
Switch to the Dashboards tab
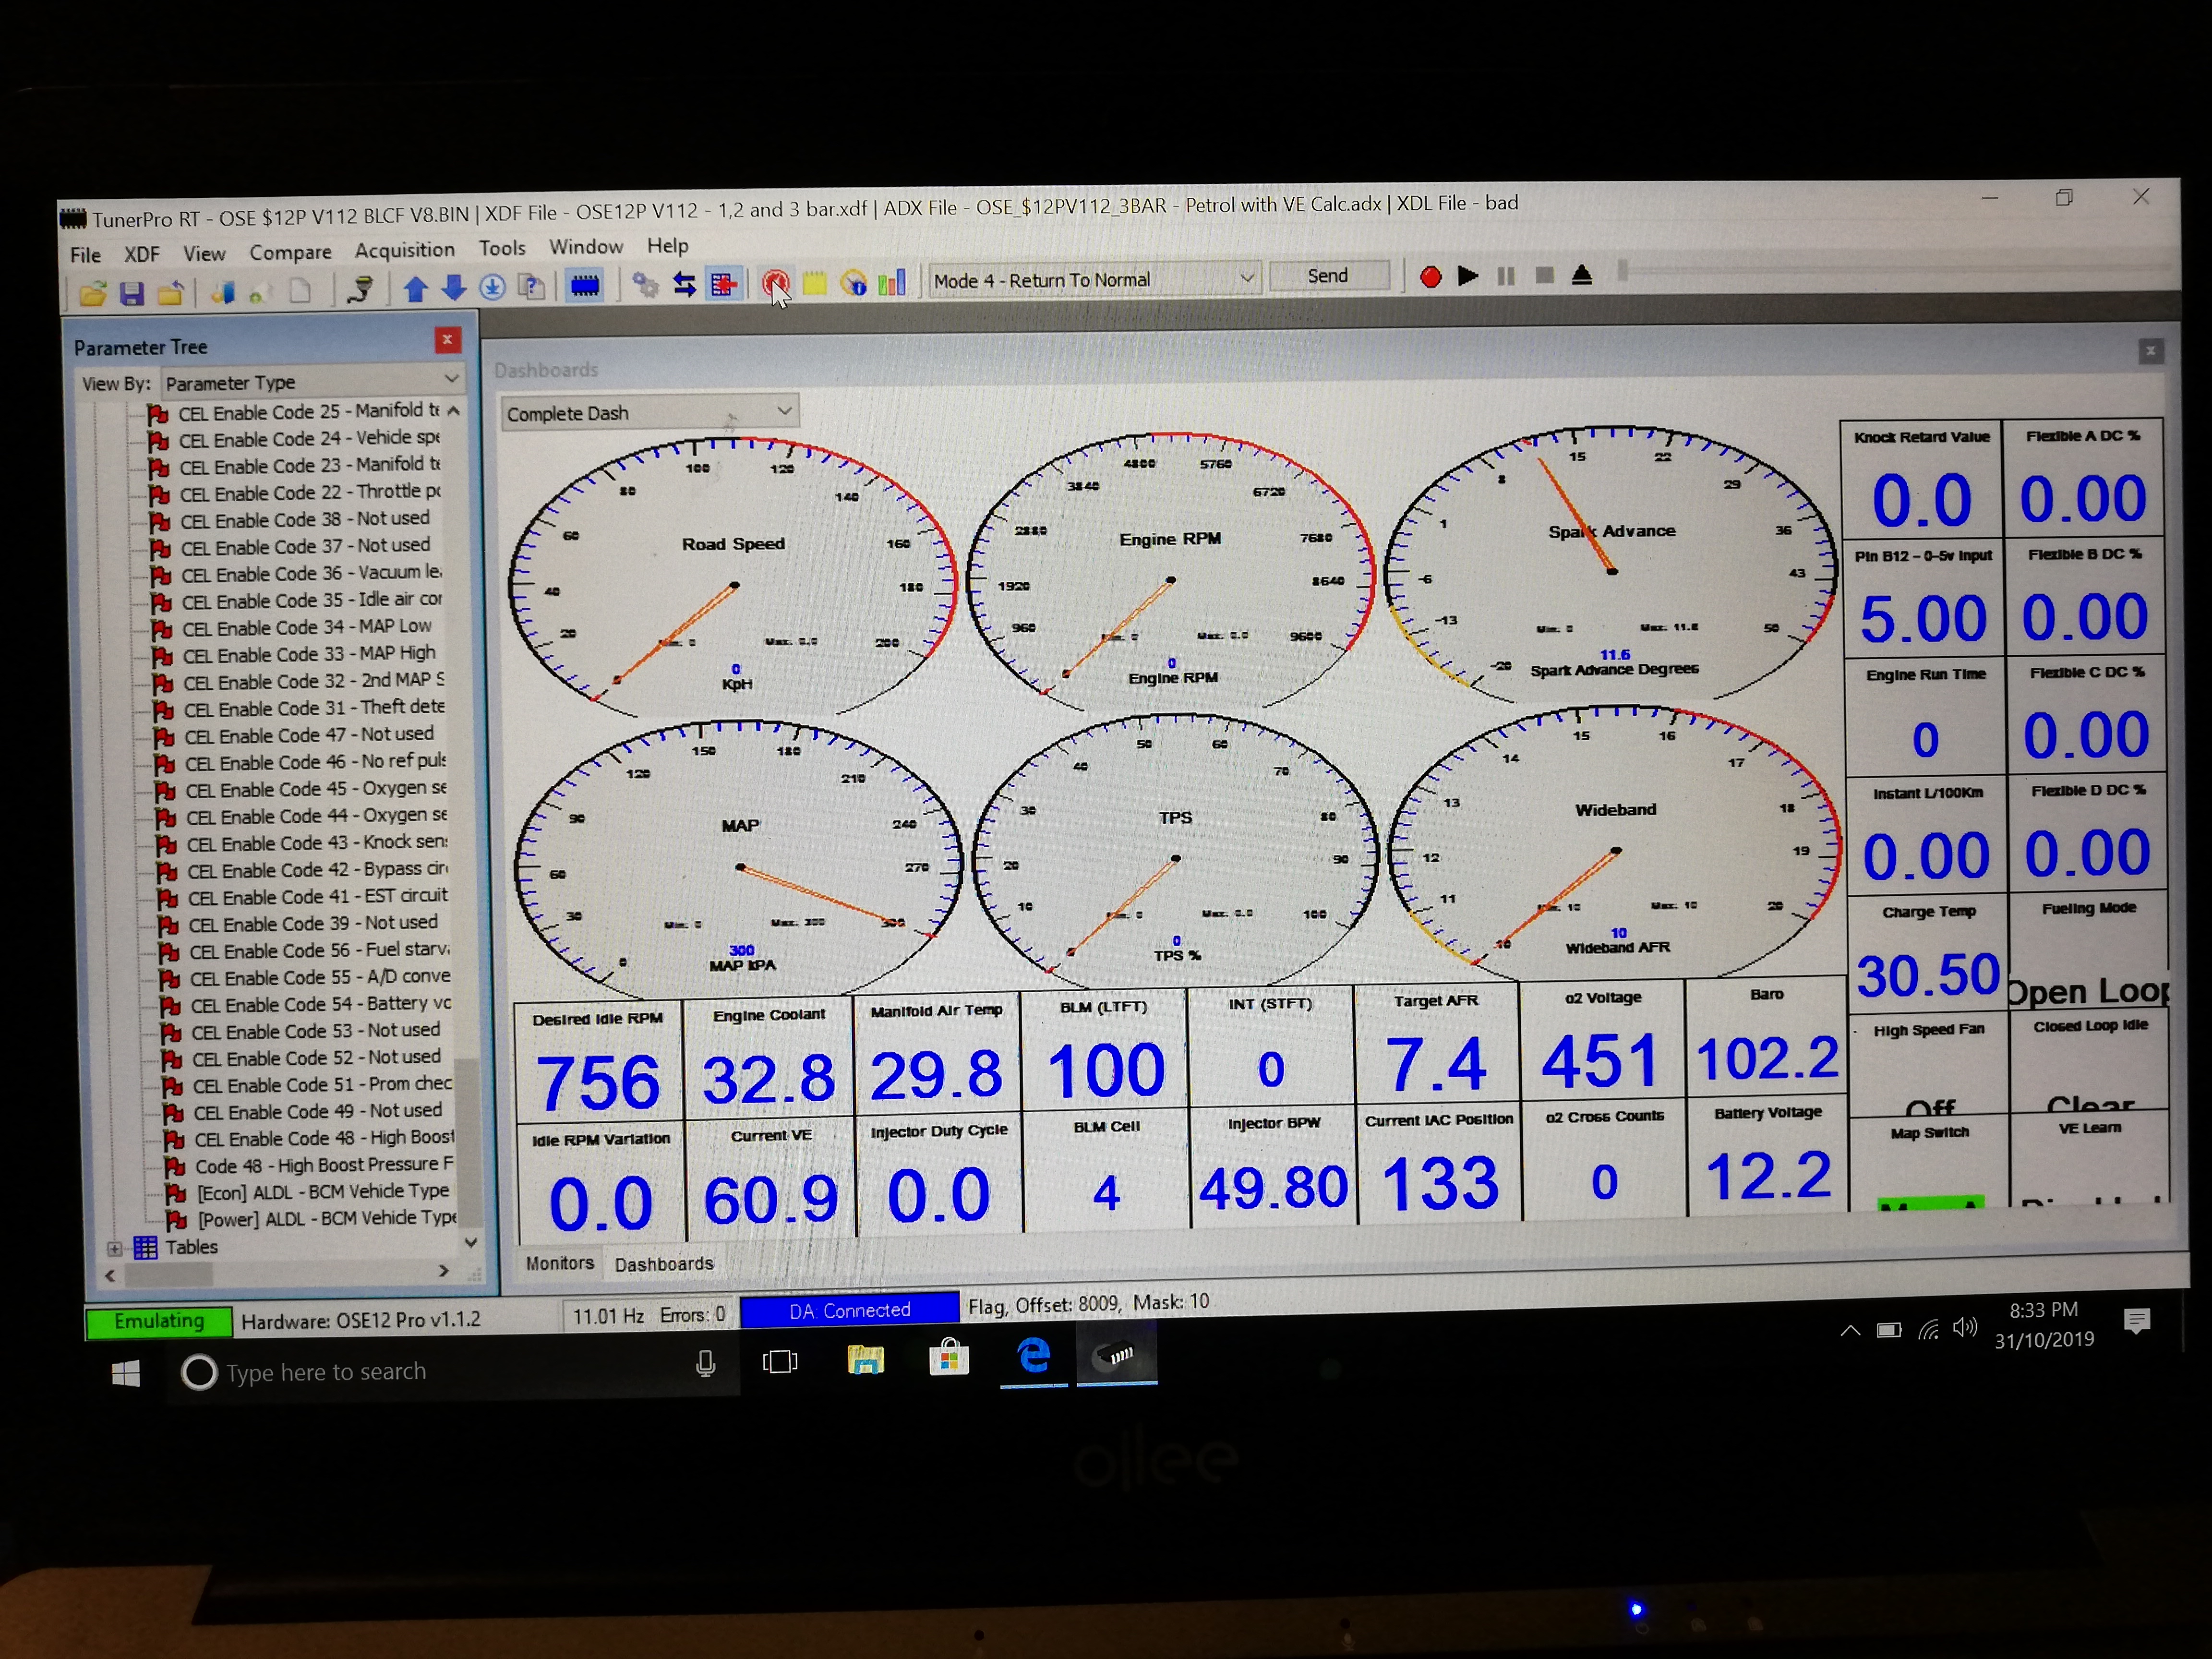coord(664,1264)
